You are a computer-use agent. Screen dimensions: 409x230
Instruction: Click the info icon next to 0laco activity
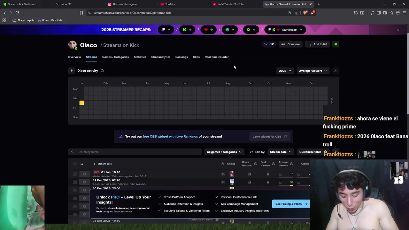pyautogui.click(x=102, y=71)
